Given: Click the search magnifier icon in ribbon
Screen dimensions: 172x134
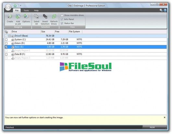Looking at the screenshot, I should tap(161, 10).
